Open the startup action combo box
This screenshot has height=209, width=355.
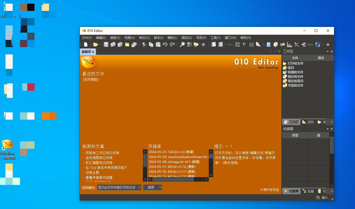pyautogui.click(x=119, y=187)
